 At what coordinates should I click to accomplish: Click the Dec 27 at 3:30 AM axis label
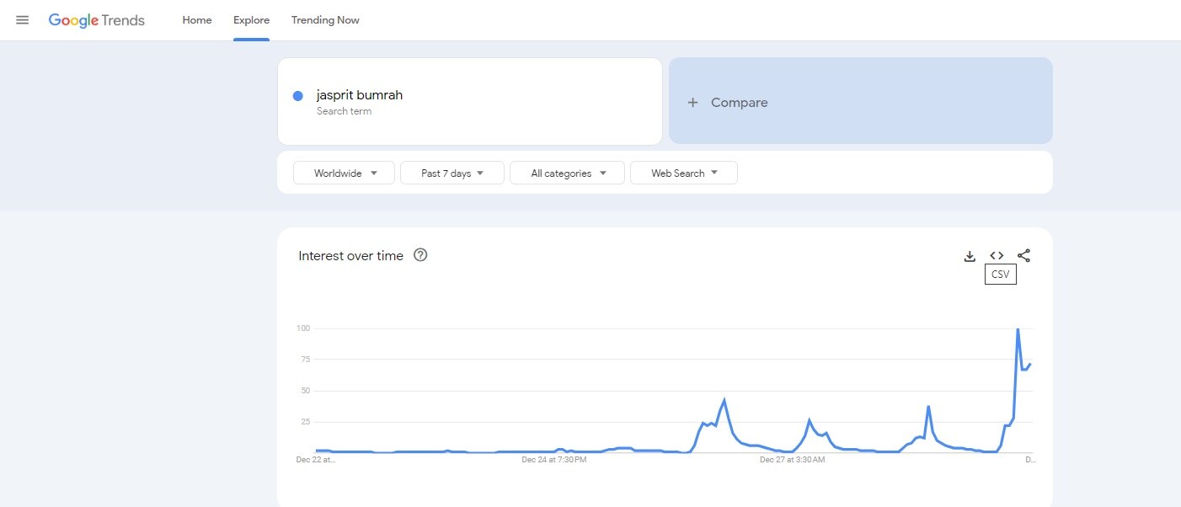(x=792, y=460)
